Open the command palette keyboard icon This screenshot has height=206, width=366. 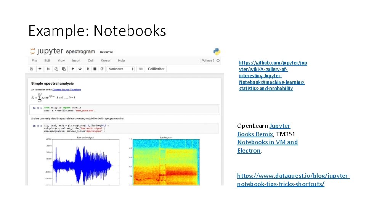[x=141, y=69]
